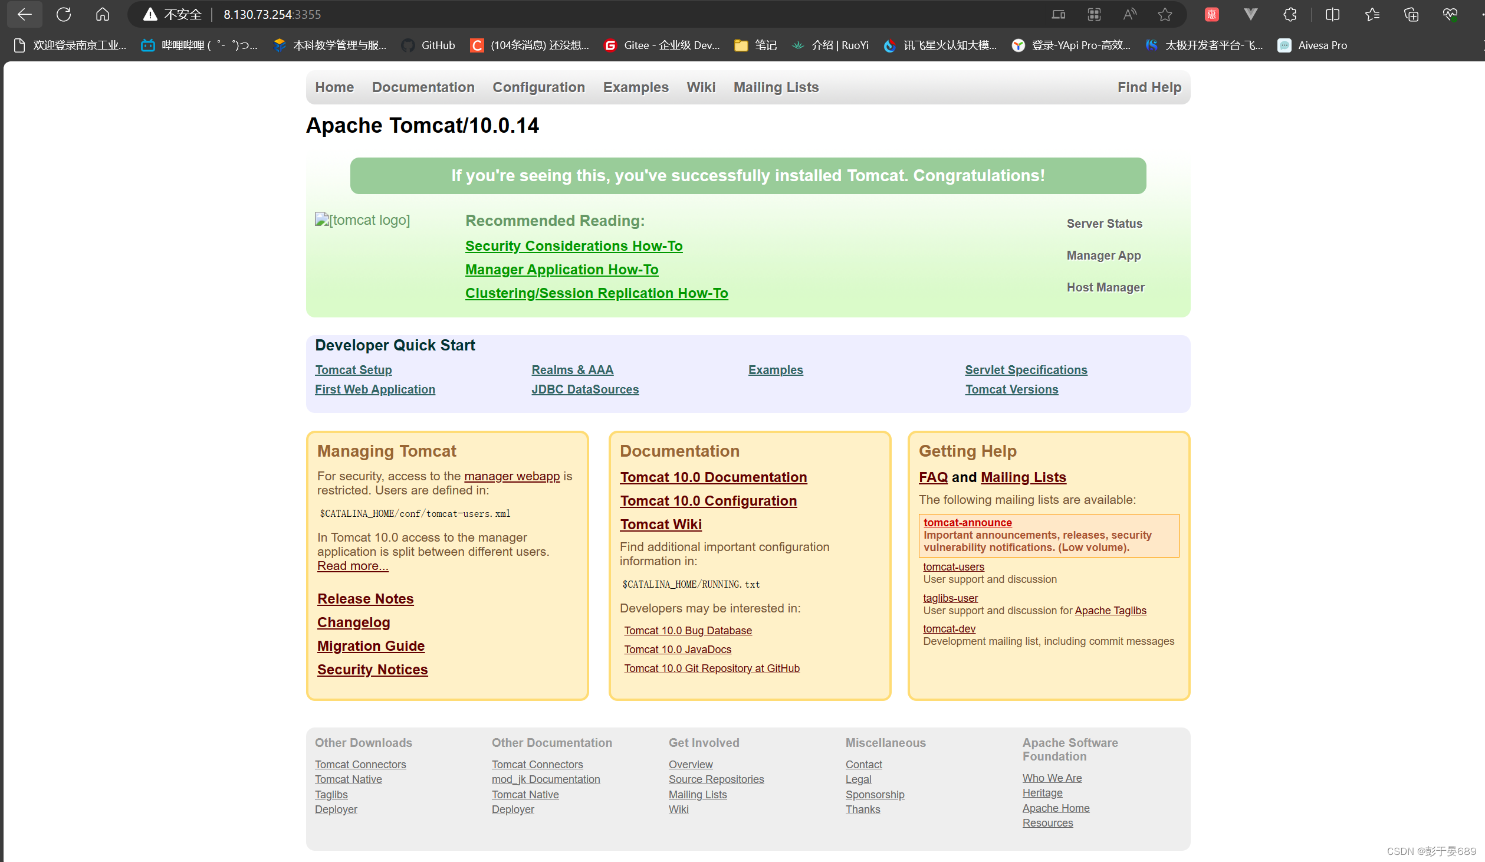Open Wiki in top navigation
The height and width of the screenshot is (862, 1485).
click(701, 87)
